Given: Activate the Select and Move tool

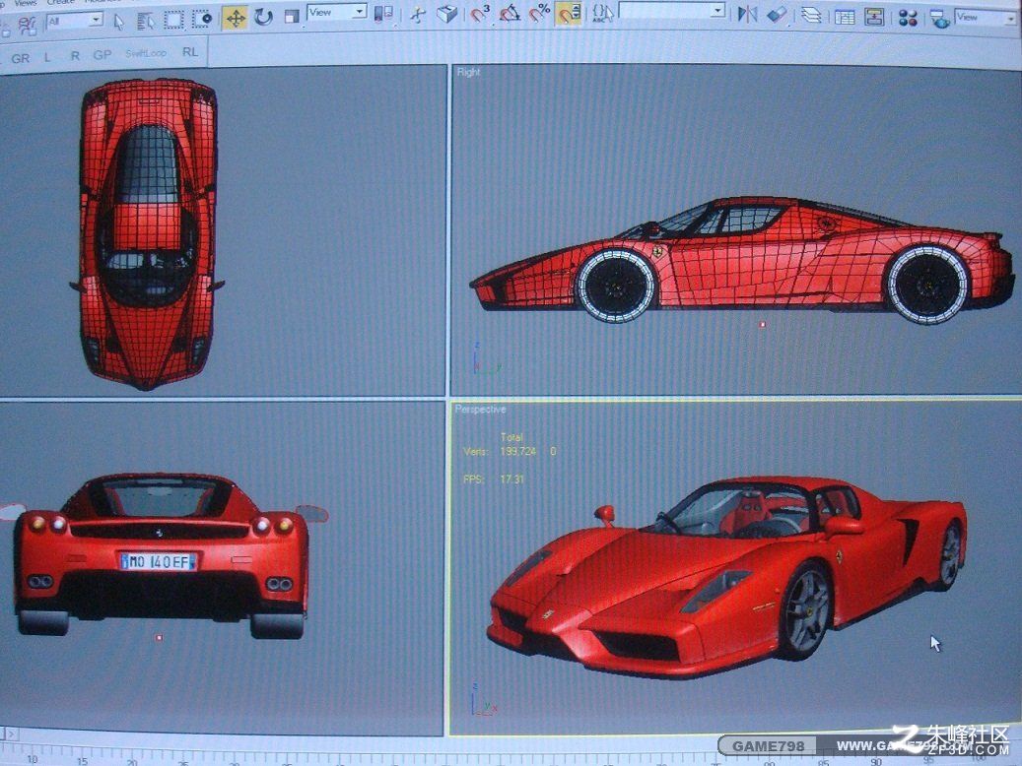Looking at the screenshot, I should tap(235, 18).
